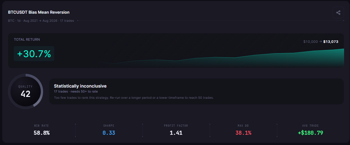The height and width of the screenshot is (145, 350).
Task: Click the $10,000 starting balance text
Action: coord(310,42)
